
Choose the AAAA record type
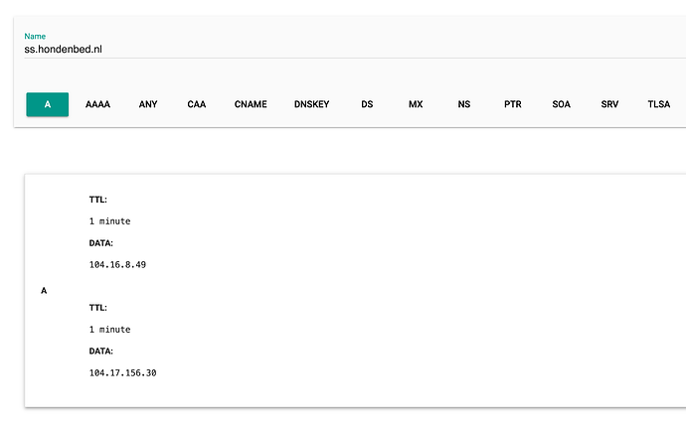pyautogui.click(x=97, y=104)
